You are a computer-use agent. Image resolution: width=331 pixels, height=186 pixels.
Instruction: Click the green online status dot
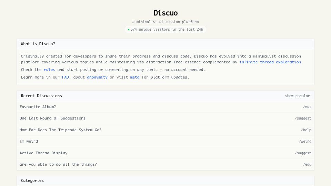(x=129, y=30)
